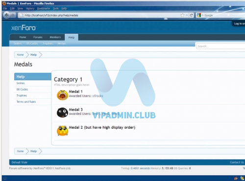This screenshot has height=181, width=245.
Task: Click the Medal 1 screaming smiley image
Action: 62,95
